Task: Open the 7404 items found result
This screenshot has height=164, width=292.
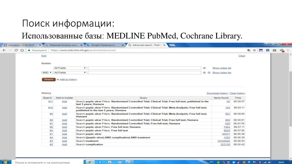Action: [x=227, y=127]
